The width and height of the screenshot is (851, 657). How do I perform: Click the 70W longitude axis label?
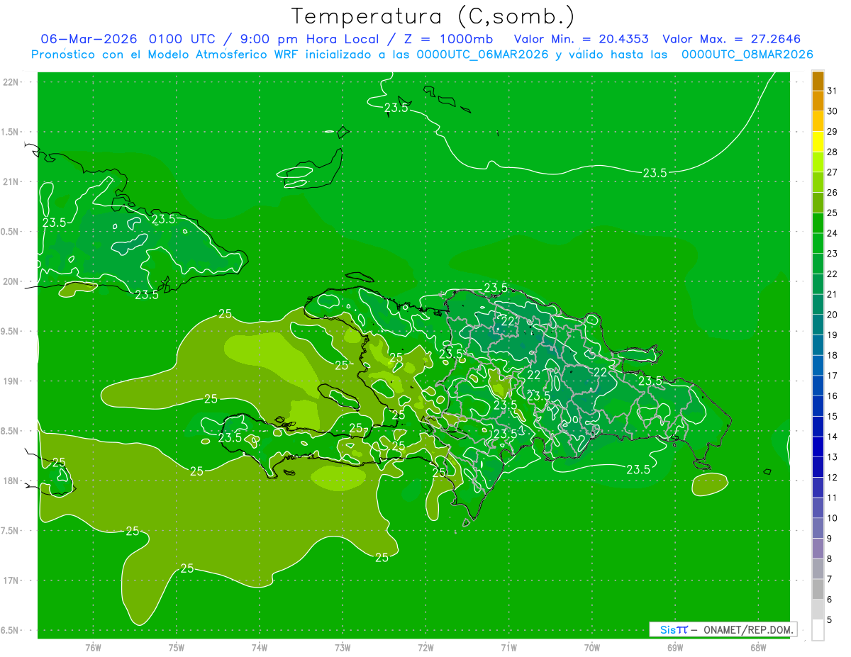pyautogui.click(x=592, y=647)
